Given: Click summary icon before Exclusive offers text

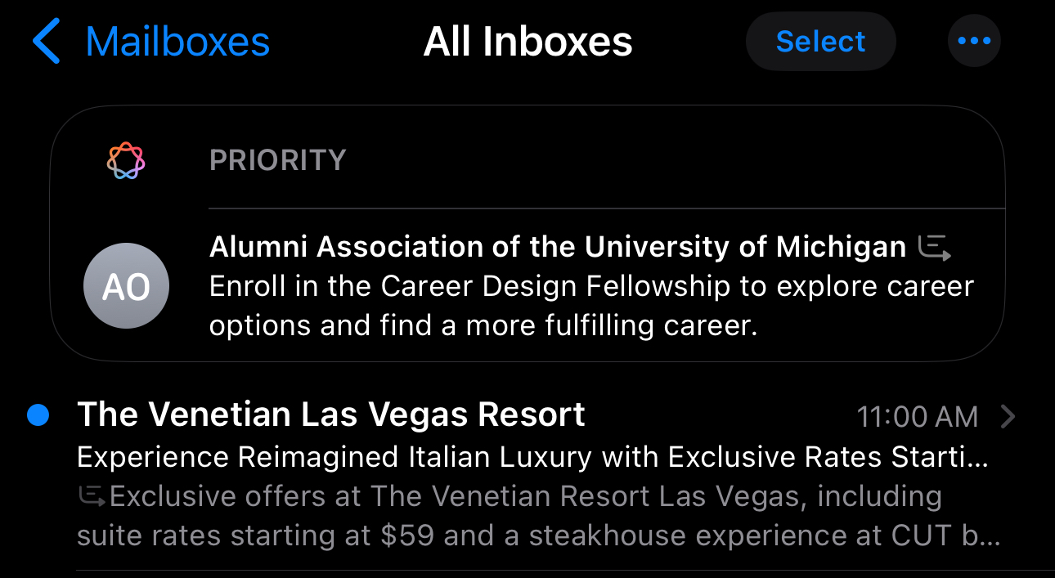Looking at the screenshot, I should (x=92, y=495).
